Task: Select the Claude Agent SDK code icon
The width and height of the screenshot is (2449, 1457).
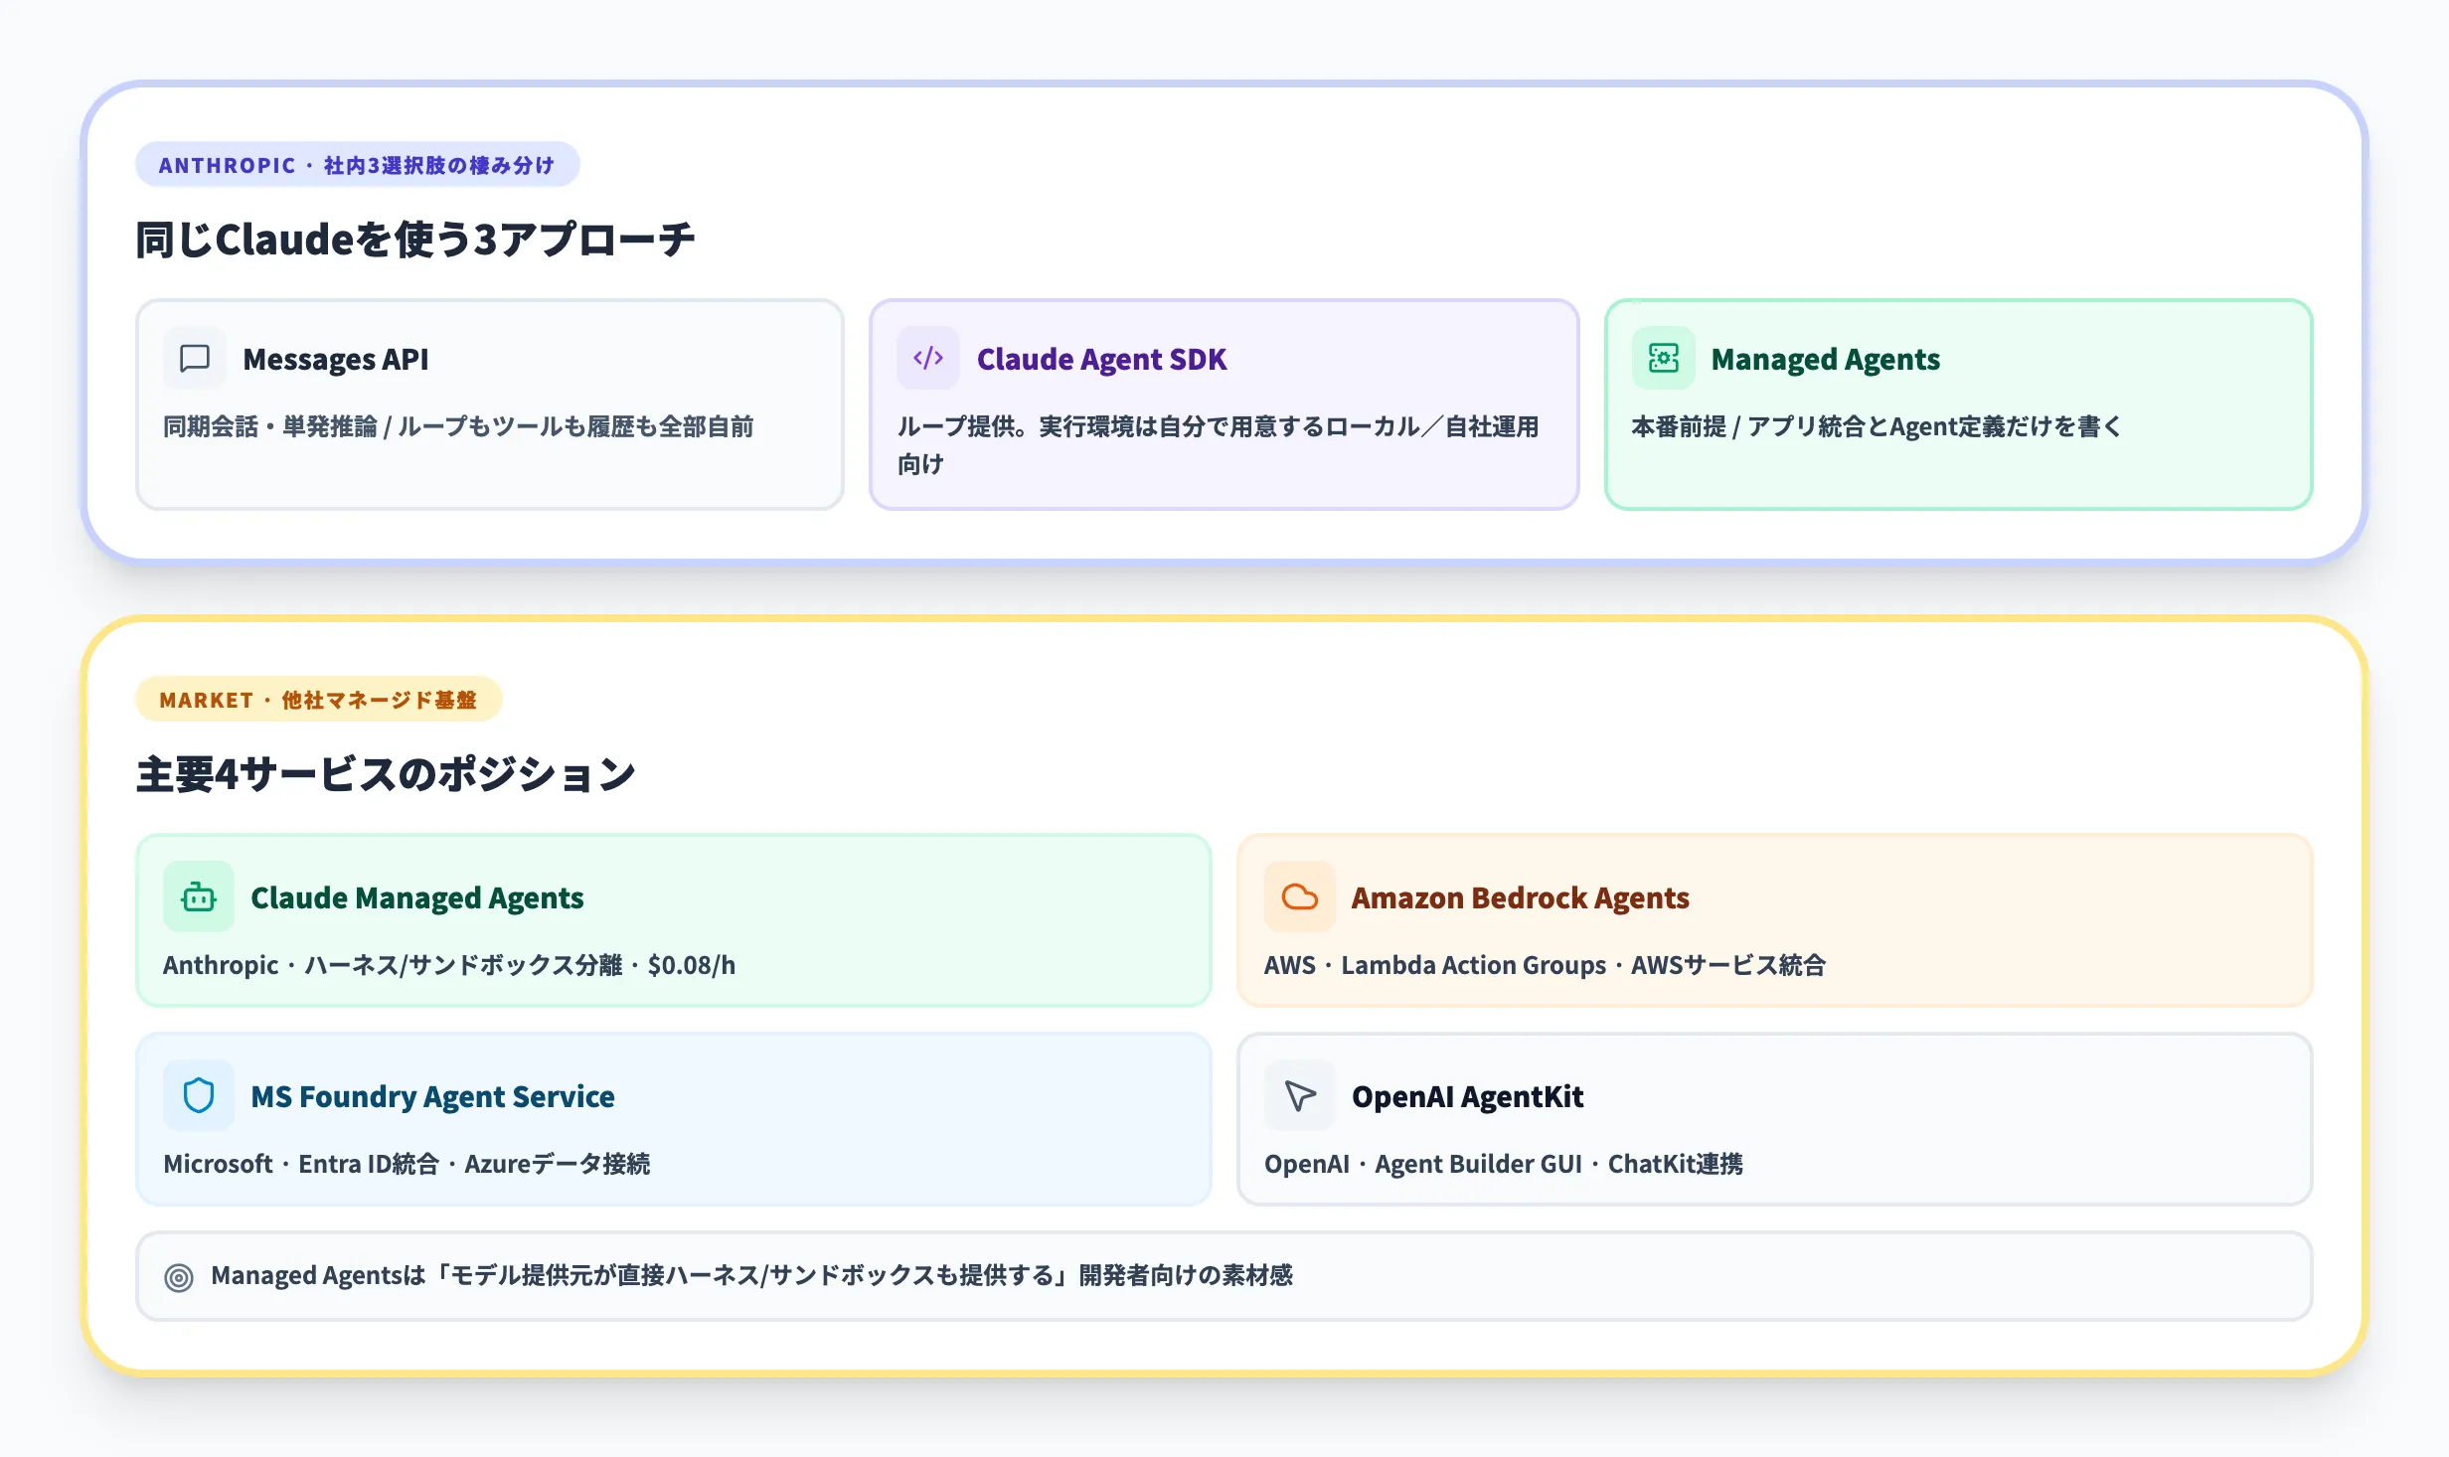Action: tap(927, 359)
